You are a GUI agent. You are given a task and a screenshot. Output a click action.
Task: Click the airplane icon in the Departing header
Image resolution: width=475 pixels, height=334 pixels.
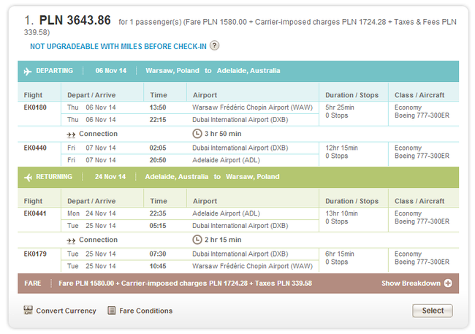pyautogui.click(x=28, y=72)
